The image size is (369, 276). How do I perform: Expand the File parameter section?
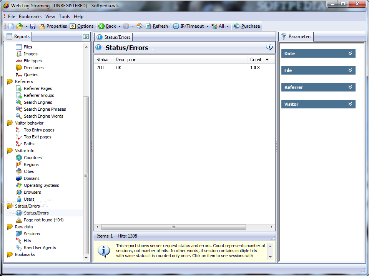tap(318, 70)
